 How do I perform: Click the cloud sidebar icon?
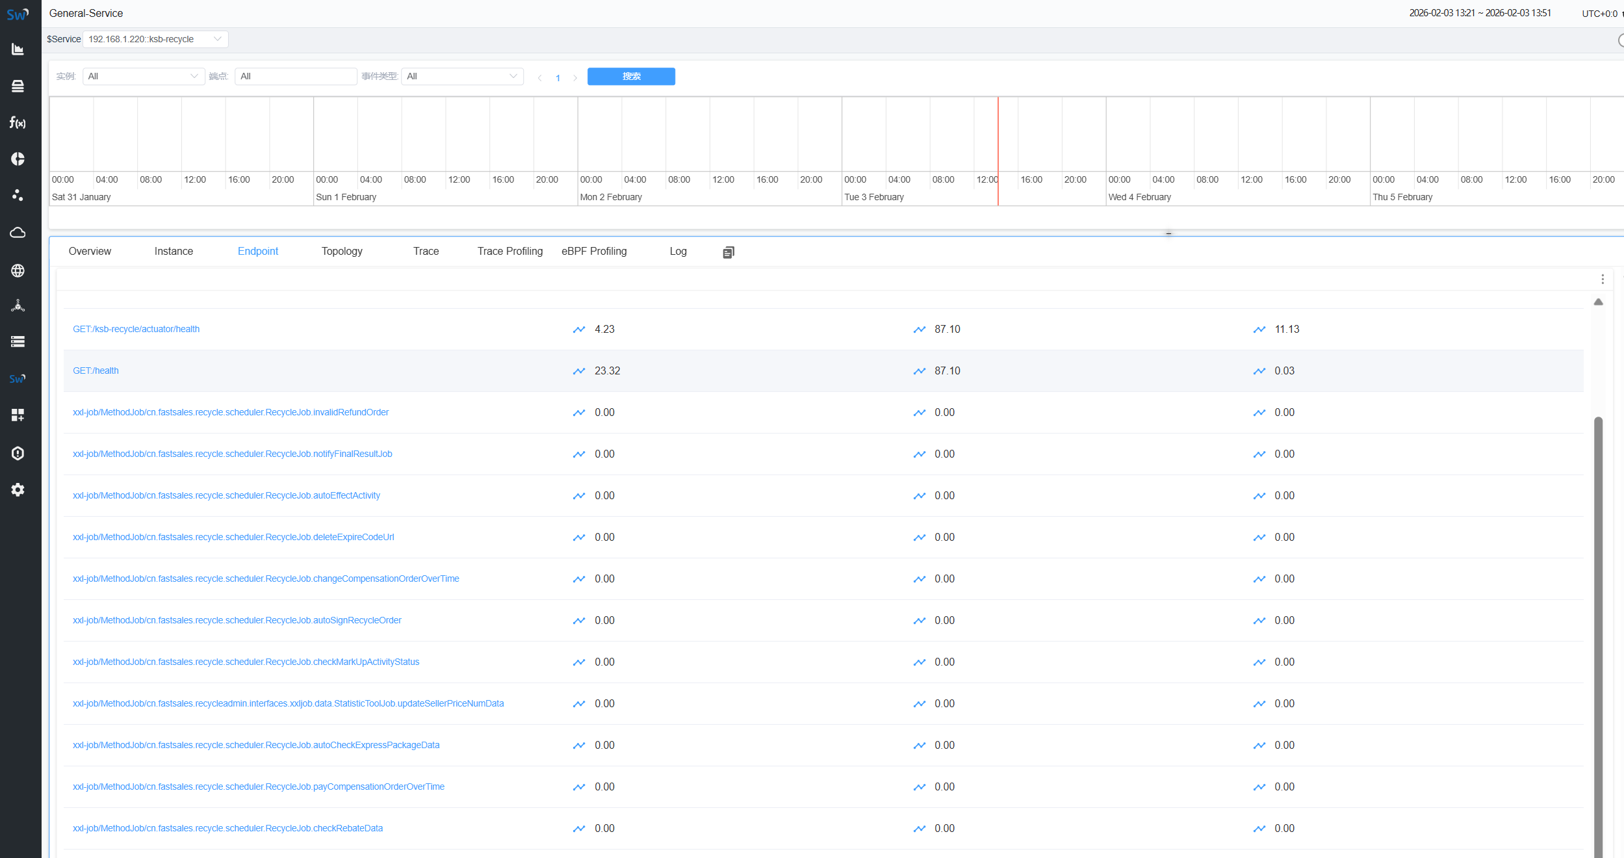(x=18, y=233)
